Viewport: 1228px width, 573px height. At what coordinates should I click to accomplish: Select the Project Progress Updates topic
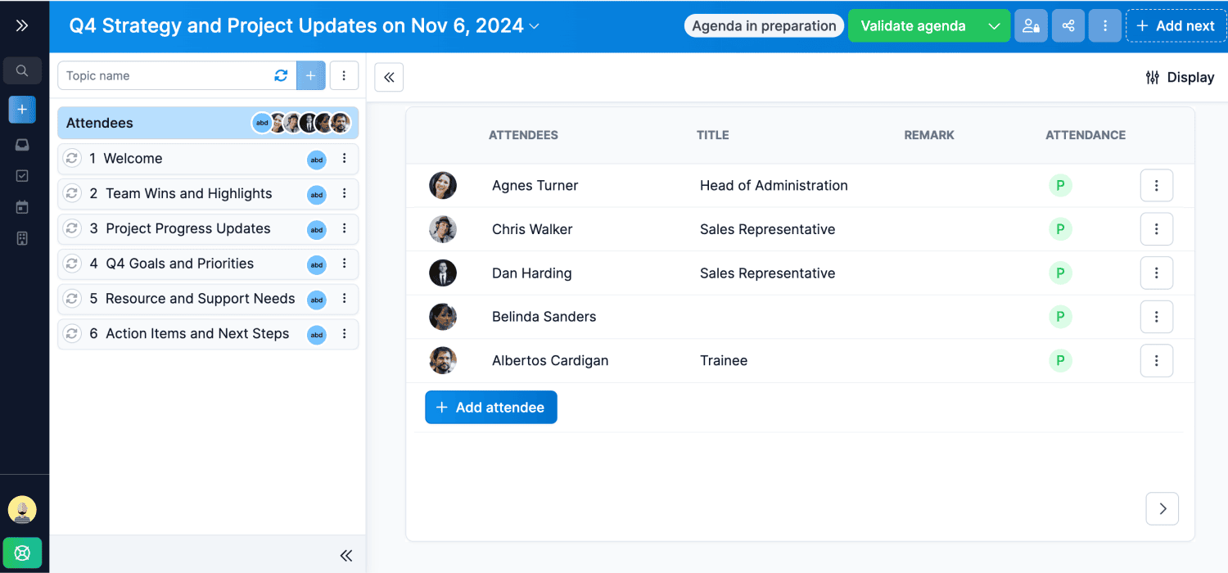click(187, 229)
